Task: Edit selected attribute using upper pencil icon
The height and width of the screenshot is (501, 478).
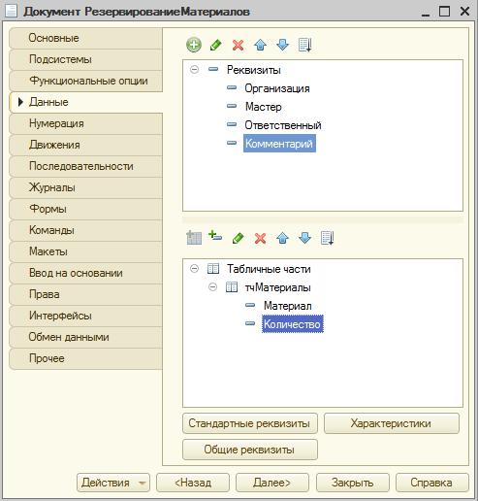Action: (216, 45)
